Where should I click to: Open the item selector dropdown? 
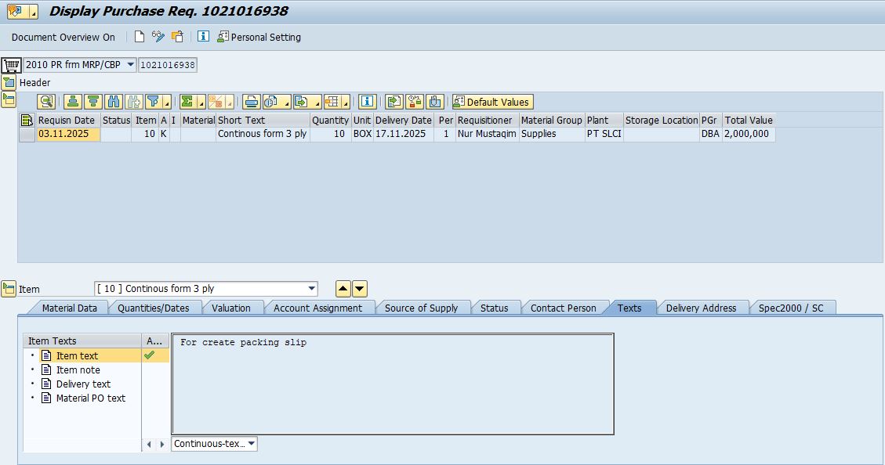(312, 289)
